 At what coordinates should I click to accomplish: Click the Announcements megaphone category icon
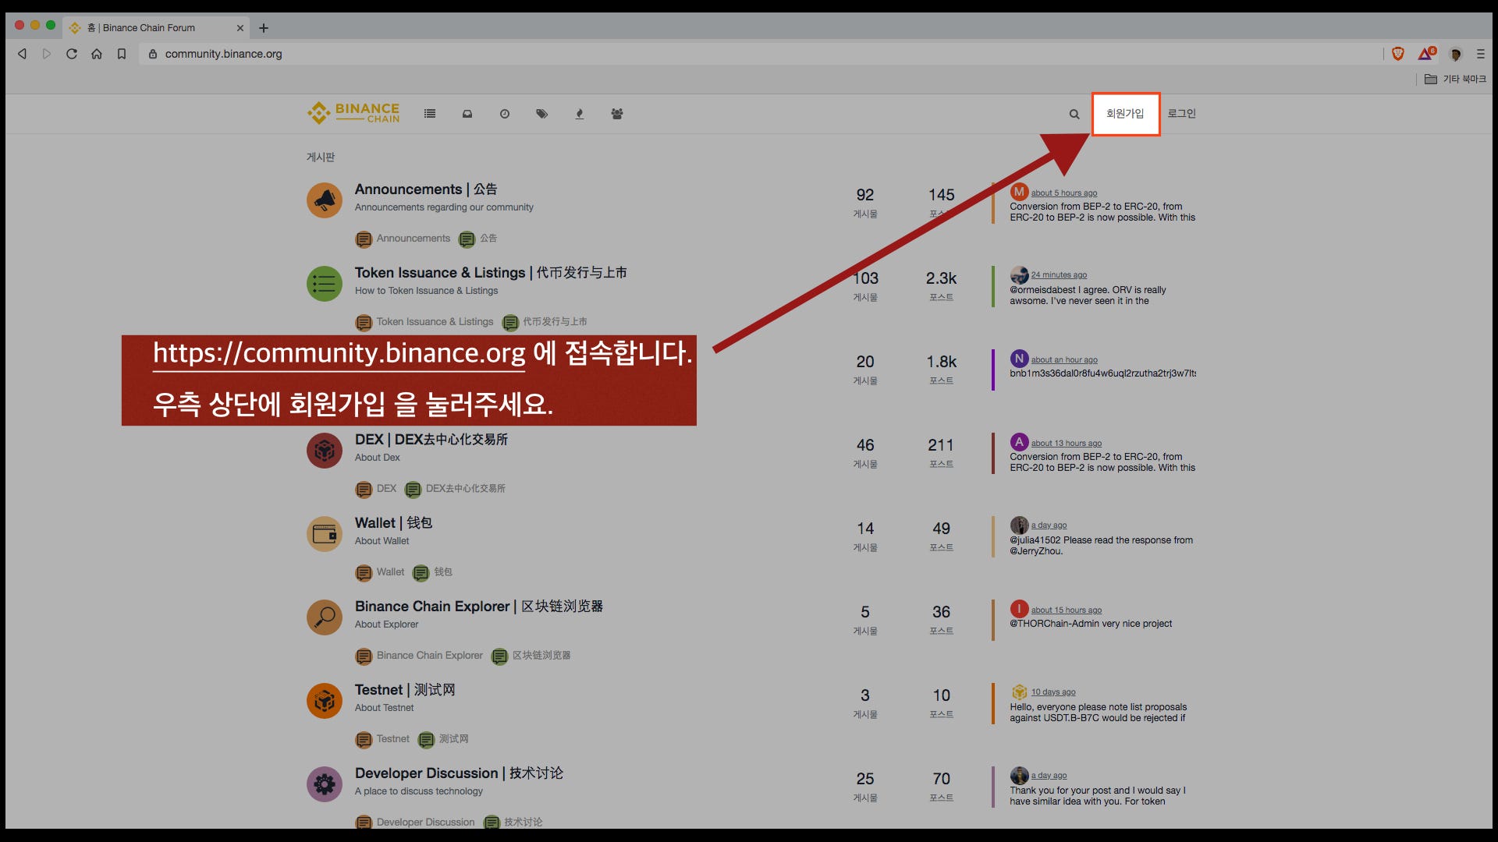point(324,200)
